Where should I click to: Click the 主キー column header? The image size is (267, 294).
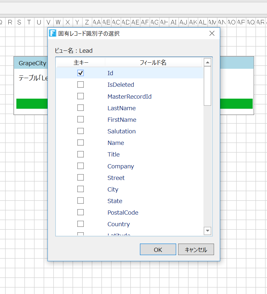[80, 62]
